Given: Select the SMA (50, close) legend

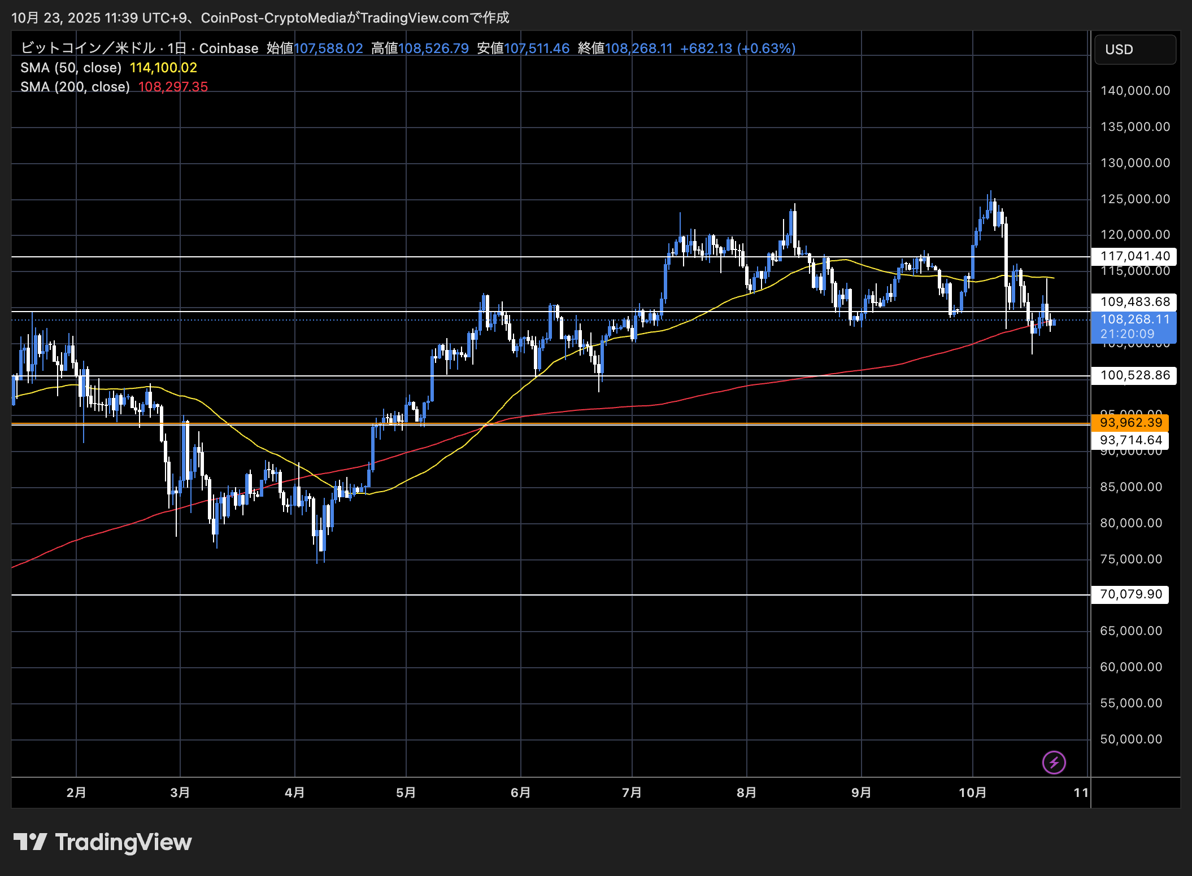Looking at the screenshot, I should coord(71,68).
